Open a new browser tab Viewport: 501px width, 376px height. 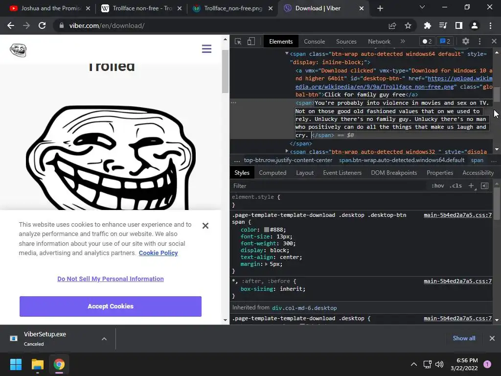[x=380, y=9]
